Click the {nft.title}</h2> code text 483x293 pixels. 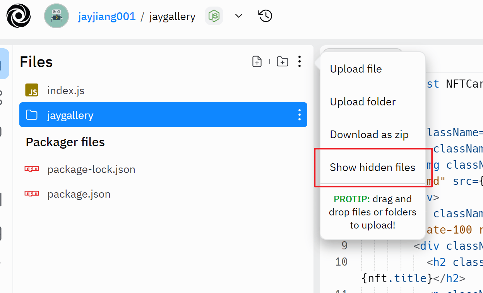(x=413, y=278)
